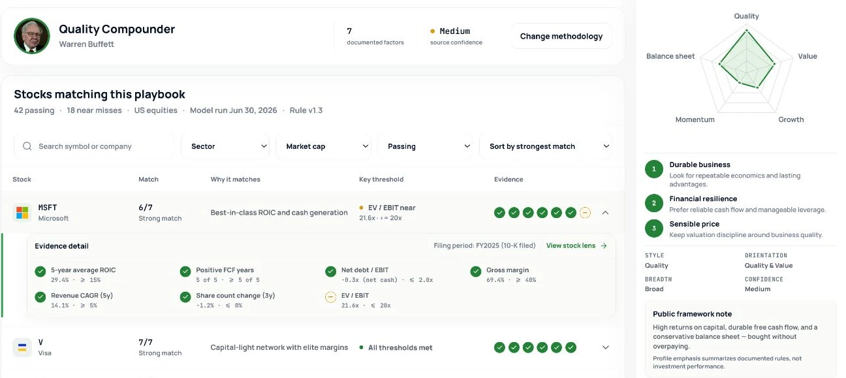
Task: Click MSFT near-miss minus icon in Evidence column
Action: 585,213
